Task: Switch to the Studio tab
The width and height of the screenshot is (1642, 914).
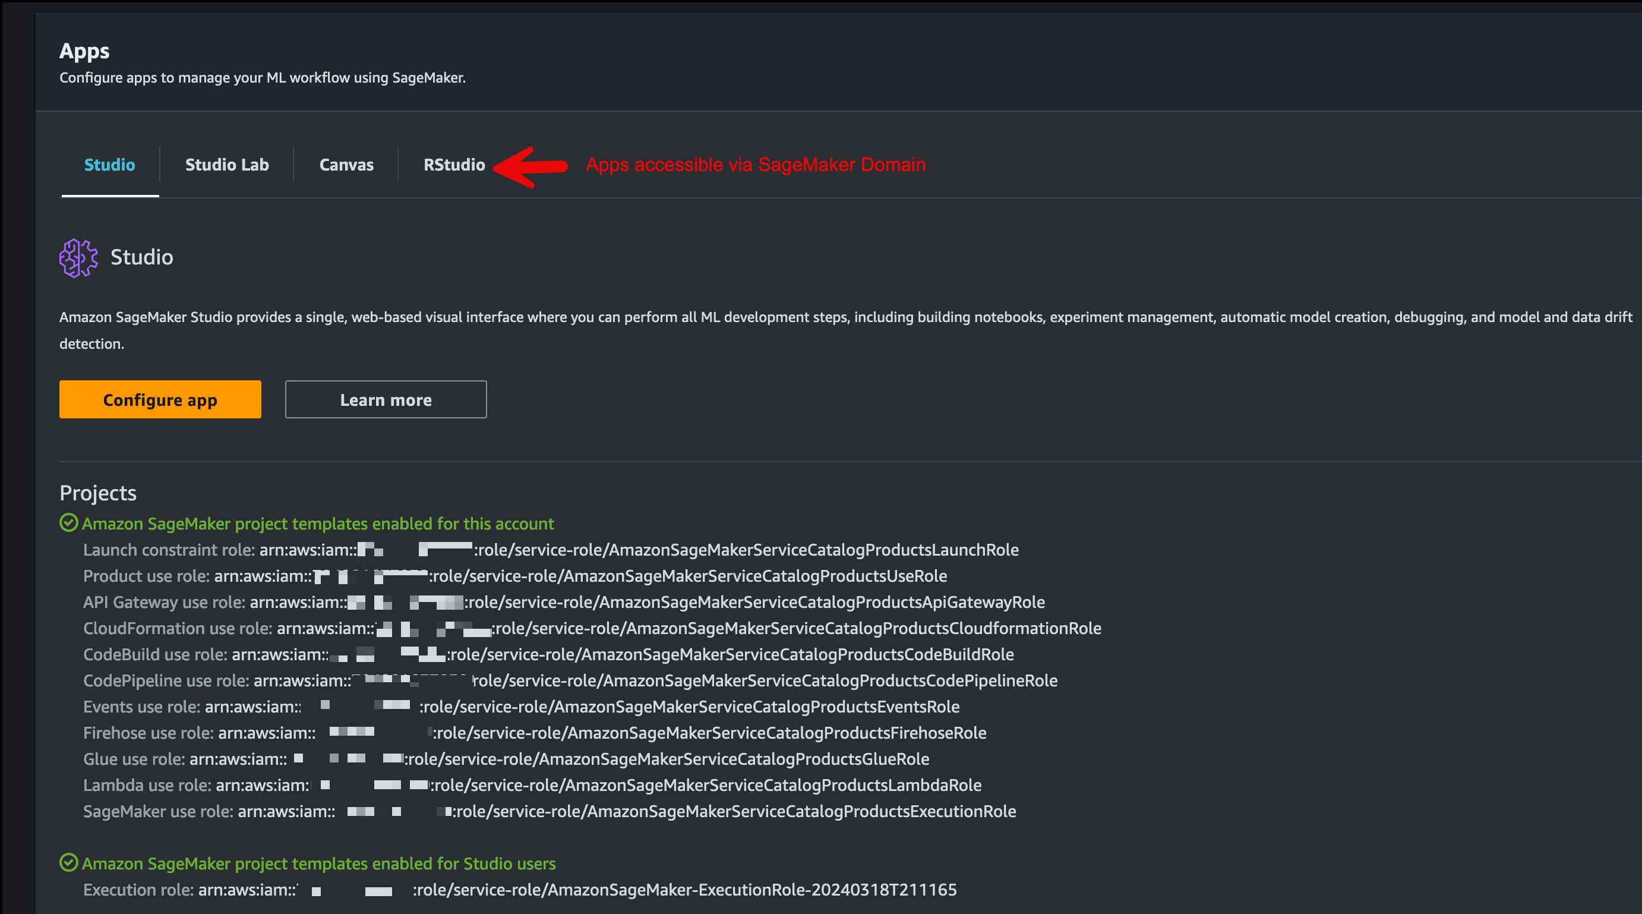Action: [x=110, y=165]
